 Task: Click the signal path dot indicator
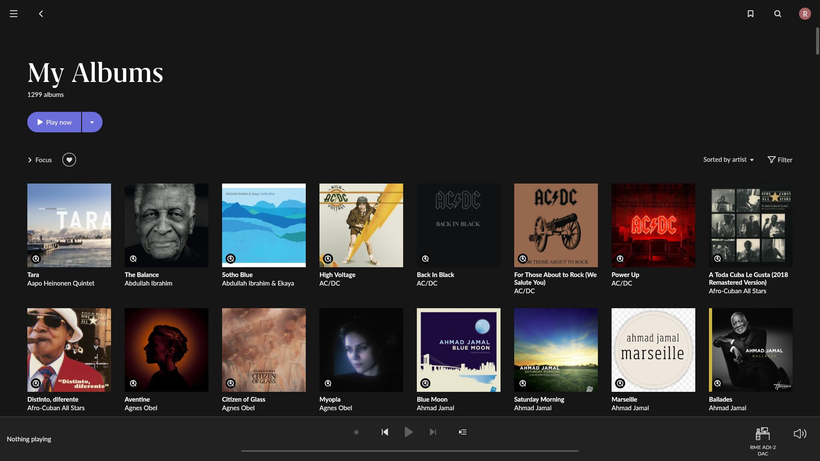tap(356, 432)
